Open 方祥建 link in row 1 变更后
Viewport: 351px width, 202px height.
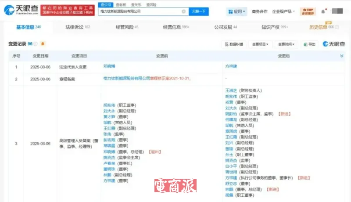231,66
